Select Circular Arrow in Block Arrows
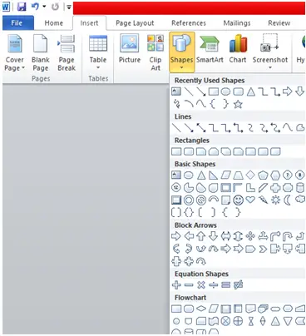306x336 pixels. click(x=201, y=261)
